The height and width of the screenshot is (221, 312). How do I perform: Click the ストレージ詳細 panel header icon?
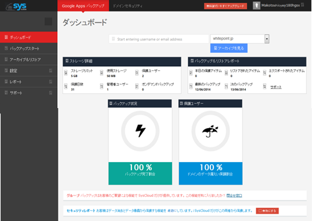tap(67, 61)
